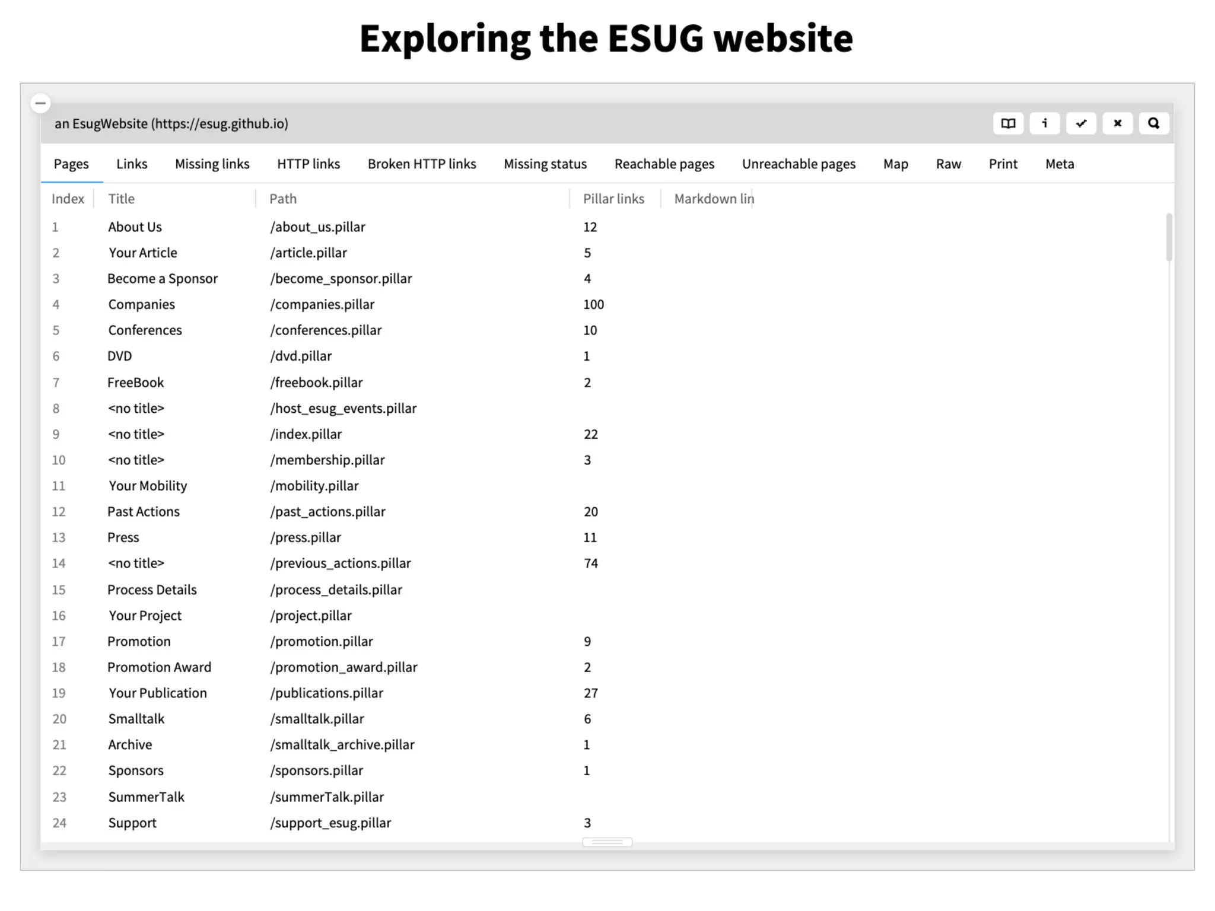Open the Meta tab
Image resolution: width=1215 pixels, height=911 pixels.
tap(1059, 164)
